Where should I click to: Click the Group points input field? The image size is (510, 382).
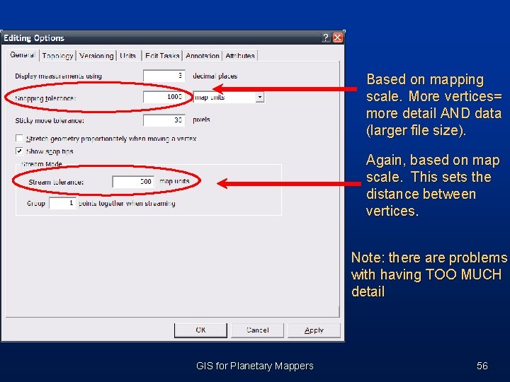(62, 203)
